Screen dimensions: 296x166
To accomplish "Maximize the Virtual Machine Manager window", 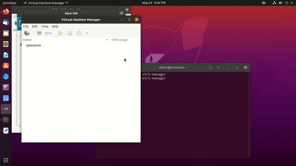I will [x=129, y=19].
